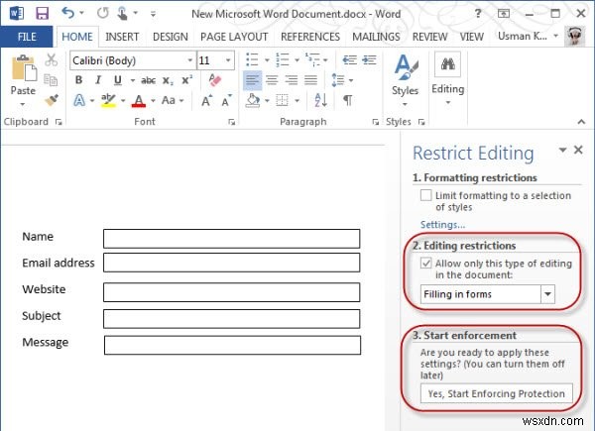The width and height of the screenshot is (595, 431).
Task: Switch to the DESIGN tab
Action: pos(170,37)
